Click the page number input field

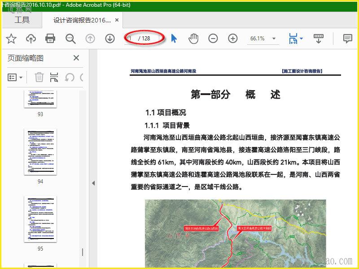click(x=131, y=39)
